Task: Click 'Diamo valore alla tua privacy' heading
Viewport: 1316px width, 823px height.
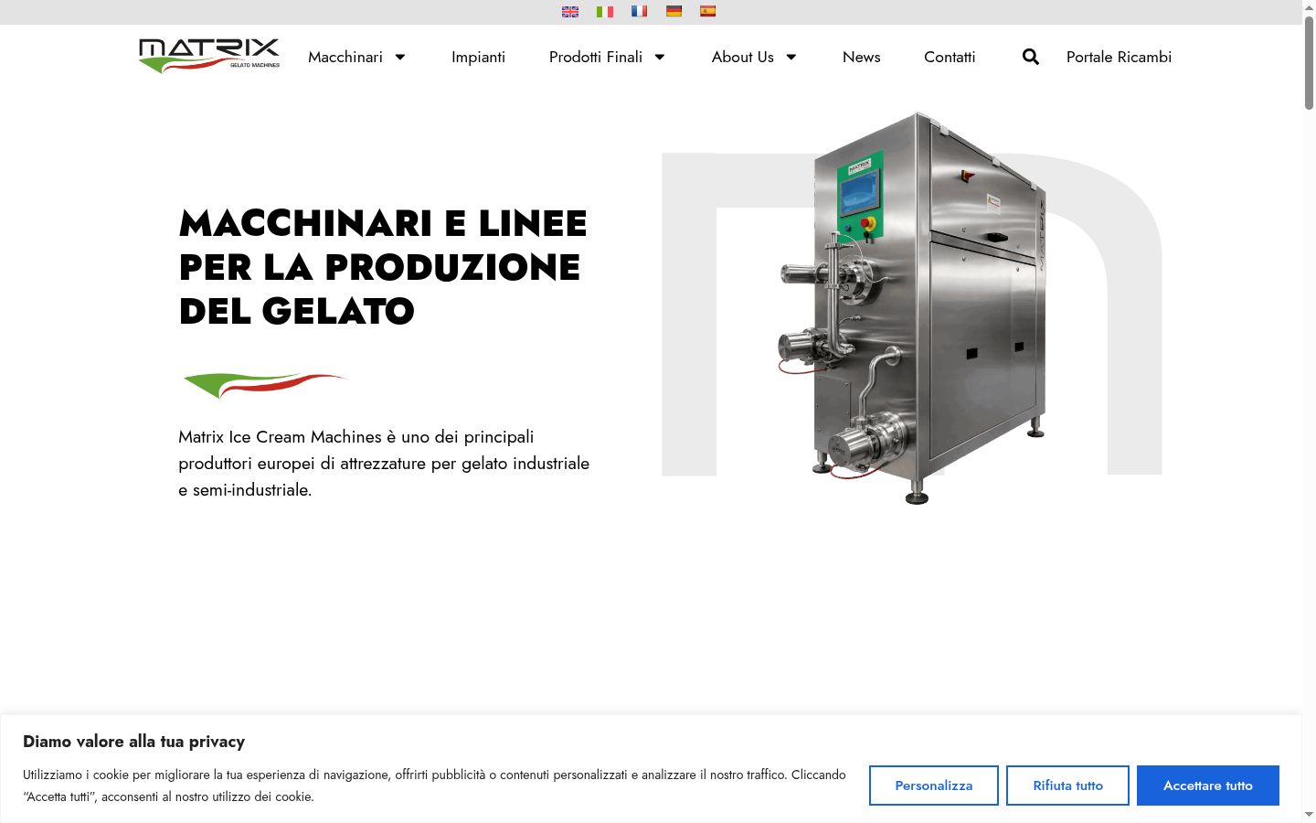Action: 133,742
